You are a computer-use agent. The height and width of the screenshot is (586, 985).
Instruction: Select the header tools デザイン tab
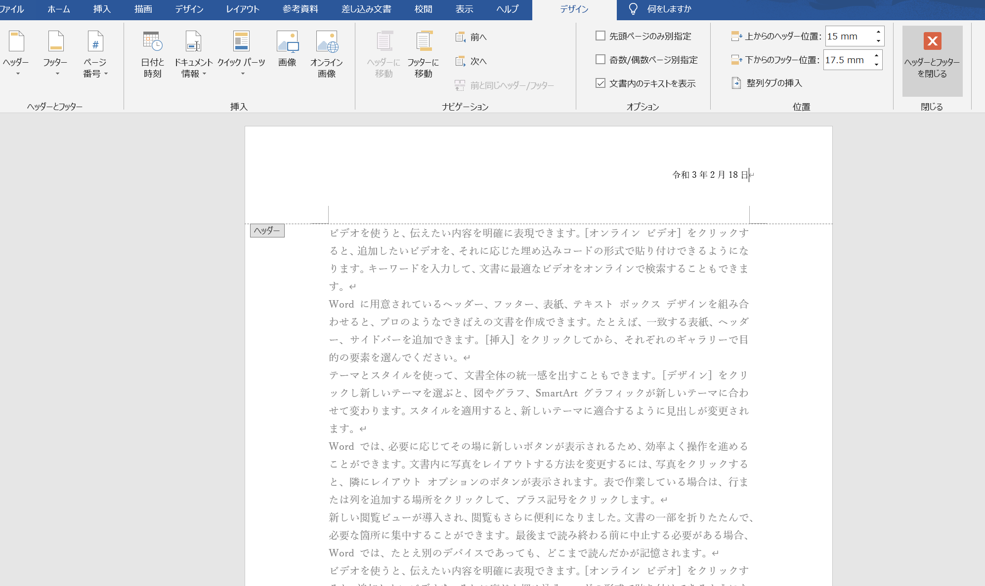(574, 9)
